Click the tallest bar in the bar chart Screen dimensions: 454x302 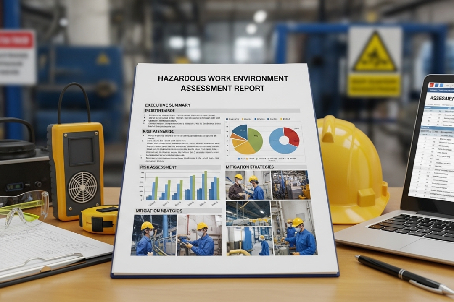205,185
